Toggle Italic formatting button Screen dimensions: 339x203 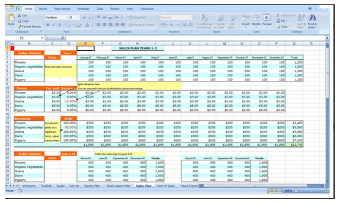[x=53, y=25]
